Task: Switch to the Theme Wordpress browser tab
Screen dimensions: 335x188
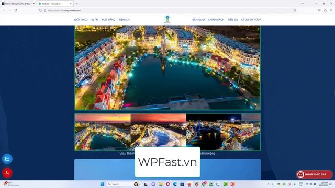Action: [x=17, y=4]
